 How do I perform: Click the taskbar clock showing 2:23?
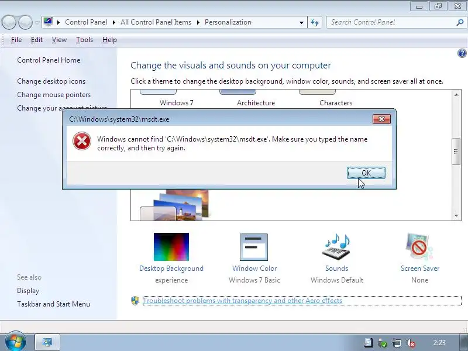point(439,343)
